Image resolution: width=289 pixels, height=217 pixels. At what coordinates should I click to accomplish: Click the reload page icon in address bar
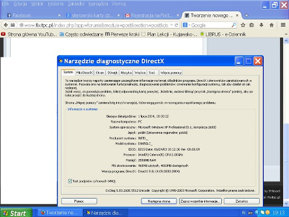(177, 25)
